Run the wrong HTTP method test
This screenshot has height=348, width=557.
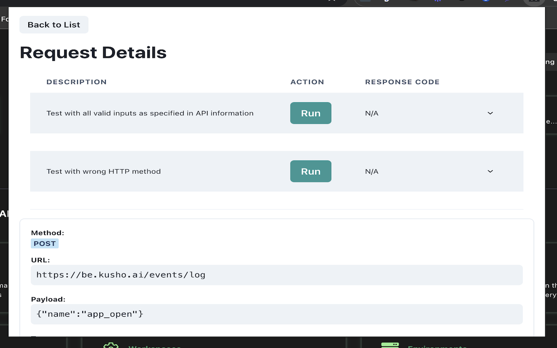[310, 171]
